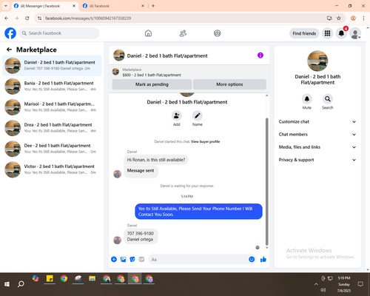This screenshot has width=370, height=296.
Task: Expand Customize chat section
Action: coord(317,121)
